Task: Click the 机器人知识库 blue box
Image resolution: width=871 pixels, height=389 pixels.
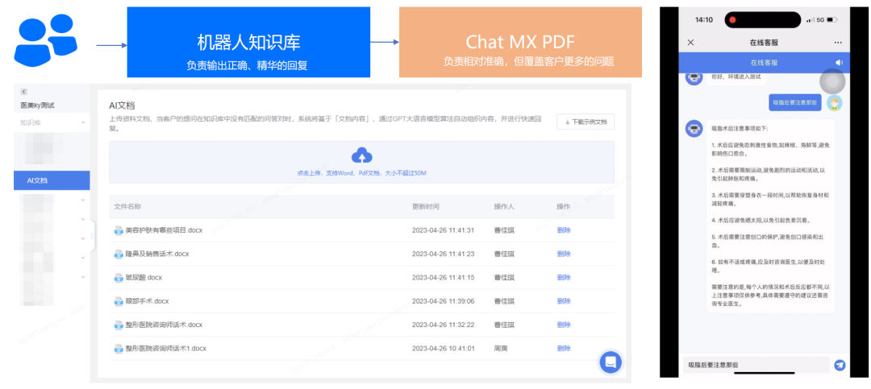Action: [248, 42]
